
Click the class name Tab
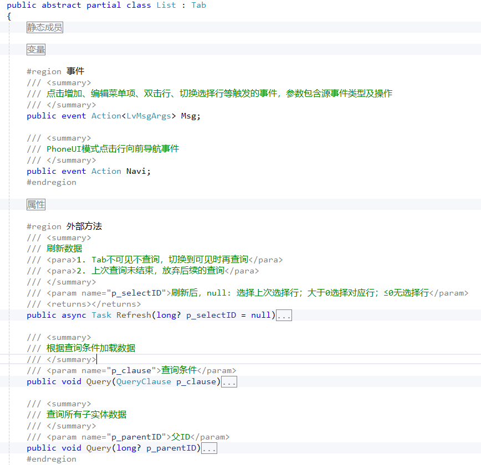[x=198, y=5]
